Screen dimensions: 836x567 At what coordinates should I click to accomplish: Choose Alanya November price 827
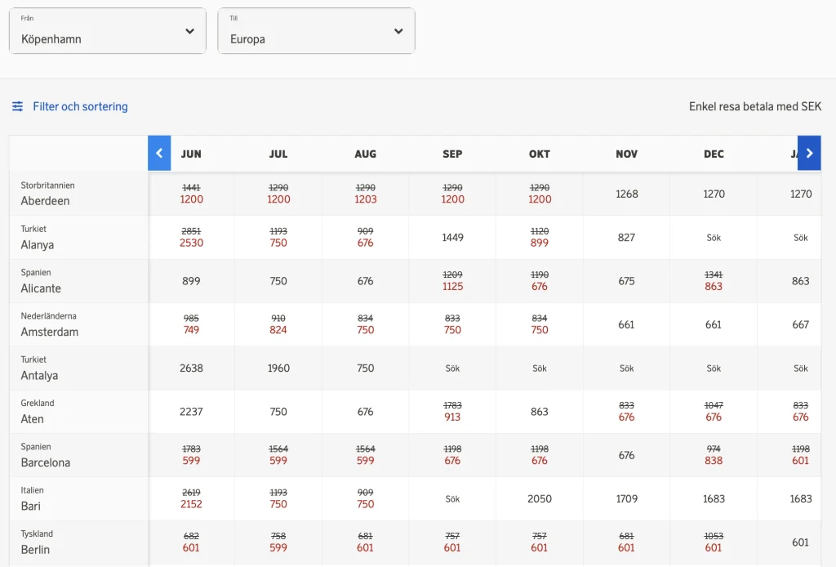(x=626, y=238)
